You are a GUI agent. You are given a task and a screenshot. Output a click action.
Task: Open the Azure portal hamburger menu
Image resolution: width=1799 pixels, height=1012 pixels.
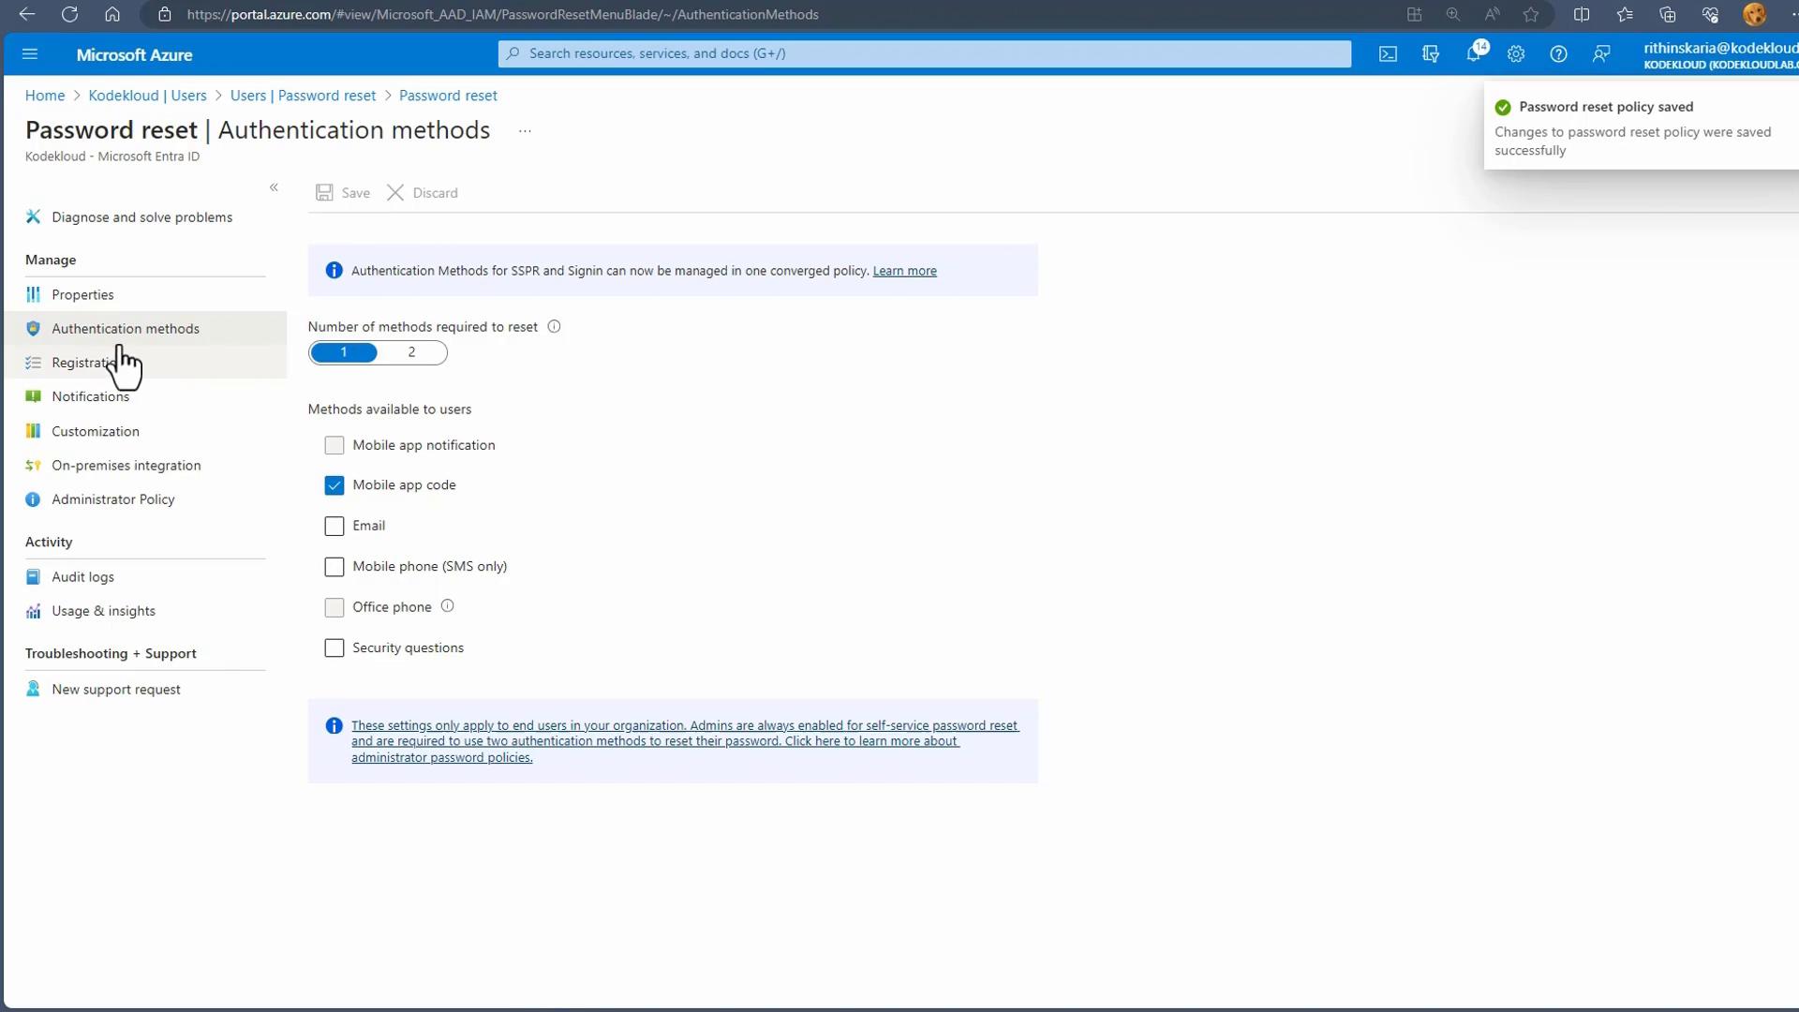pos(30,54)
